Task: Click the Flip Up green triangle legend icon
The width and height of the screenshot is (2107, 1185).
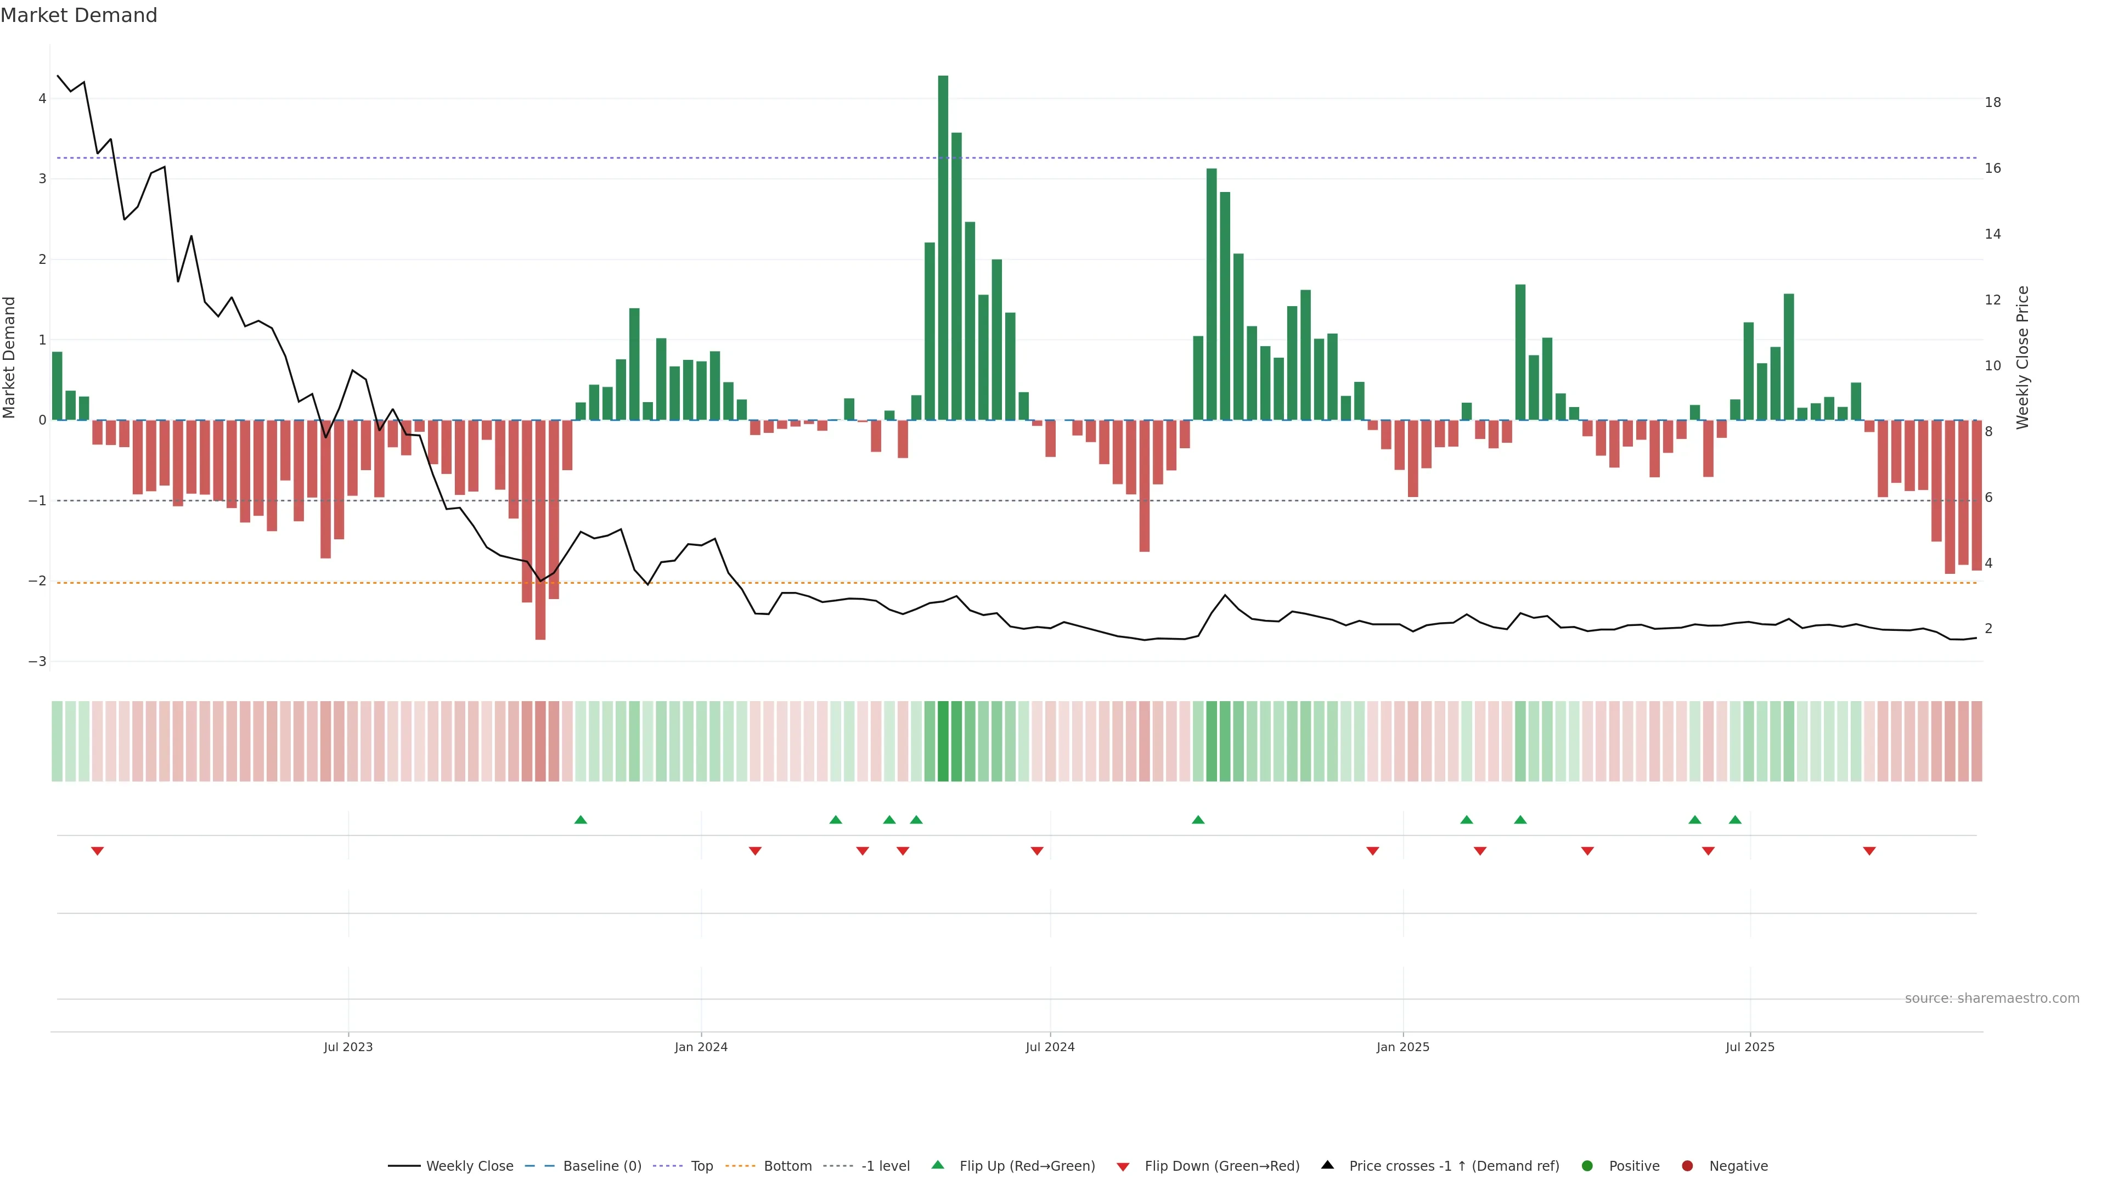Action: (x=937, y=1165)
